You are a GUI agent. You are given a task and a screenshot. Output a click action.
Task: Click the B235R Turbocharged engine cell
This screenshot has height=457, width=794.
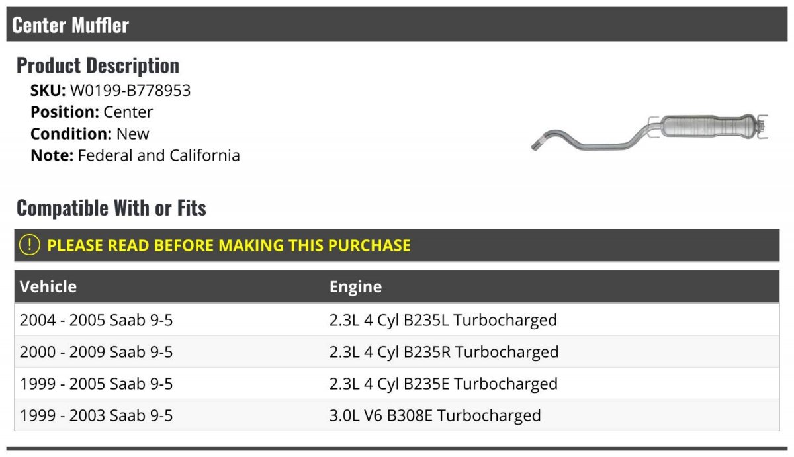443,352
